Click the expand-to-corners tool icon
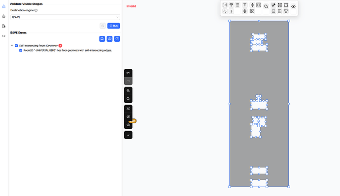 pos(280,5)
